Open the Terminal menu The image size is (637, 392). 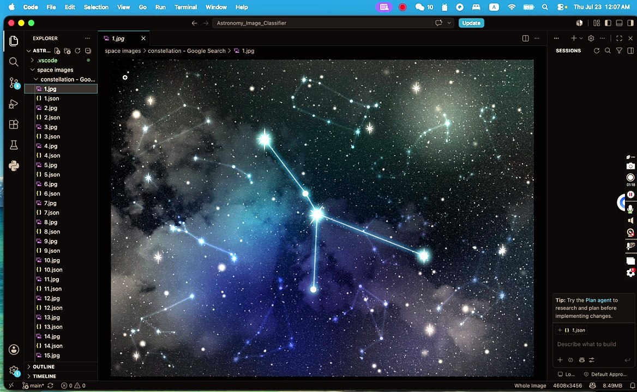(185, 7)
